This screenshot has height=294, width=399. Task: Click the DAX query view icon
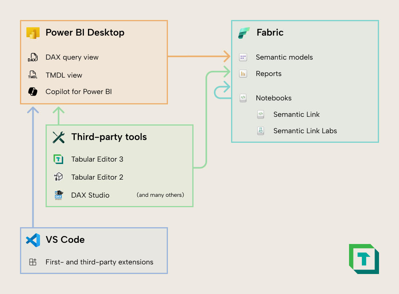(32, 57)
